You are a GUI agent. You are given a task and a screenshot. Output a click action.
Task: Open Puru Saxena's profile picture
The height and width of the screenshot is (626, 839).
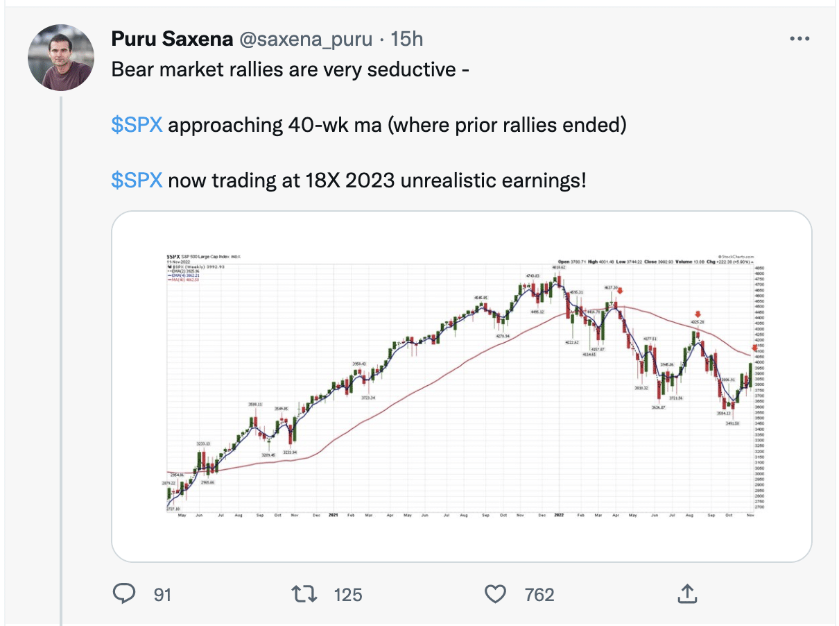(x=61, y=58)
